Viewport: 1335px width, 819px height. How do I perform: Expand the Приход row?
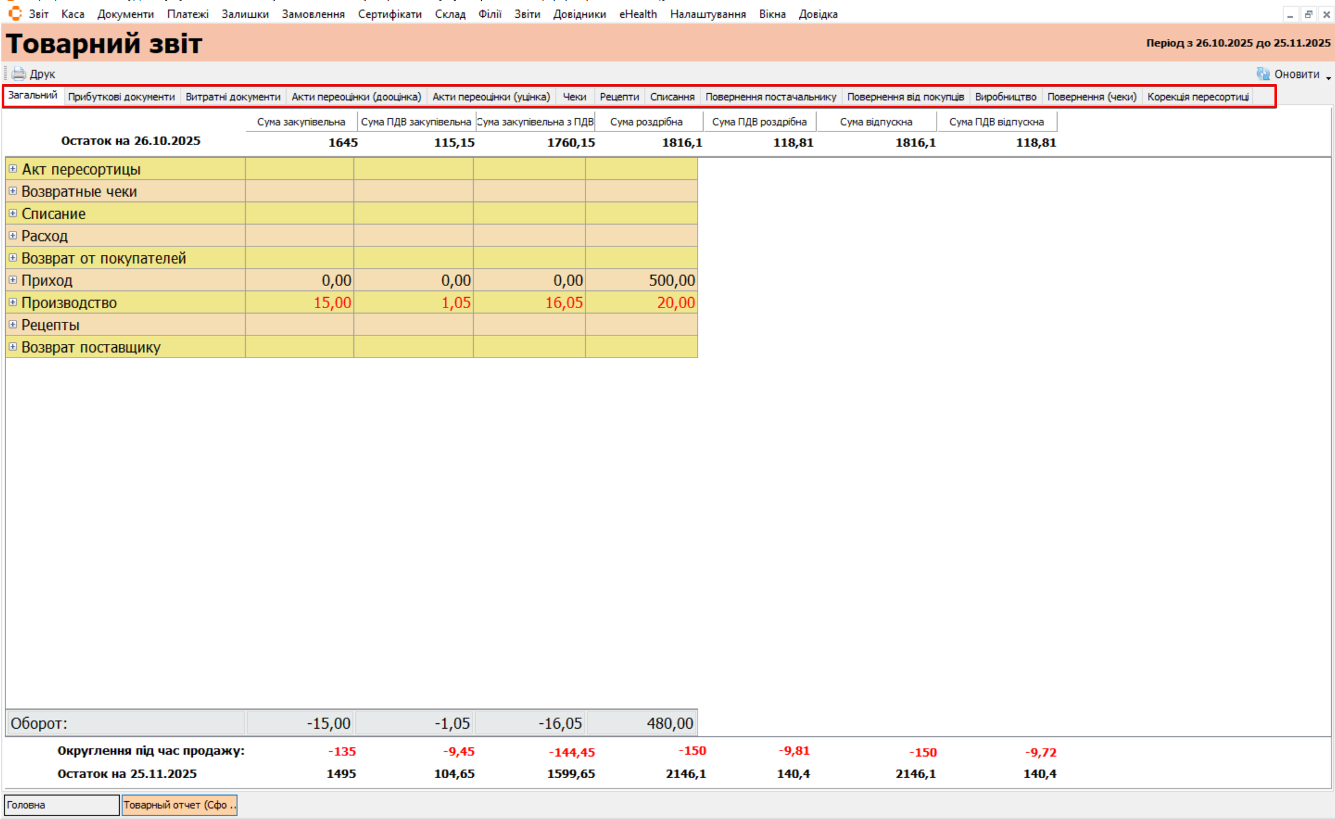(x=12, y=280)
